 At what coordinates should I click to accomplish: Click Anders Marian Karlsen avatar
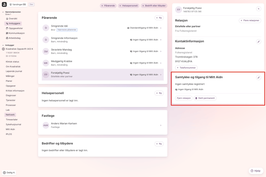46,125
